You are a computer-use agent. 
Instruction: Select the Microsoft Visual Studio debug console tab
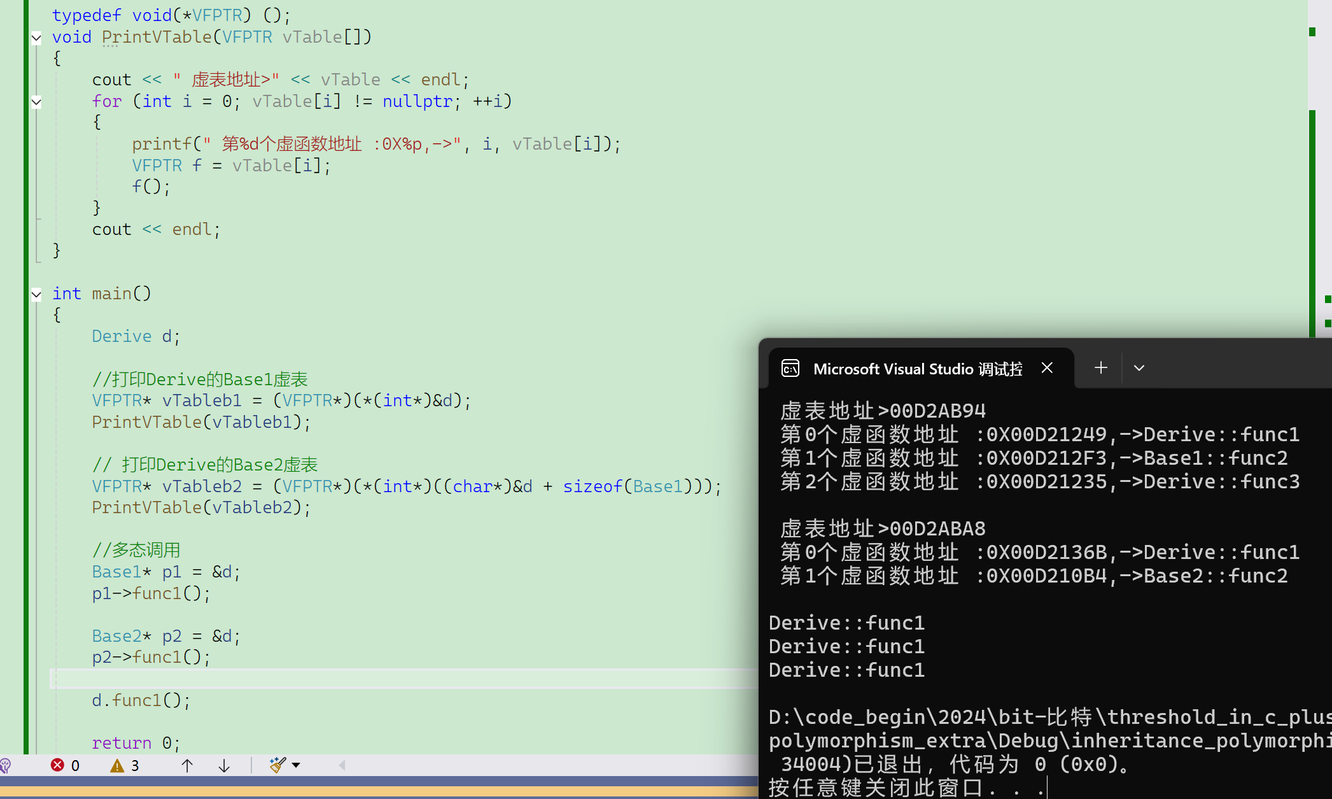pos(917,369)
